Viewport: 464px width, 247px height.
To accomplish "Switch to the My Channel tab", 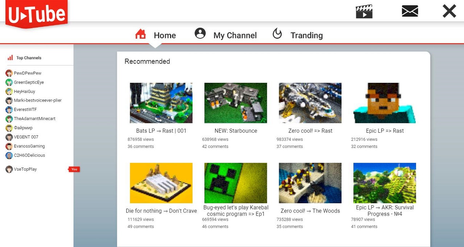I will [235, 35].
